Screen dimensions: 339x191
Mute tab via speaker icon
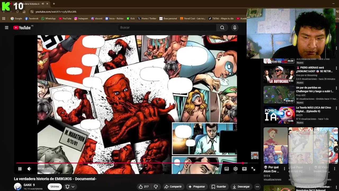click(x=43, y=4)
